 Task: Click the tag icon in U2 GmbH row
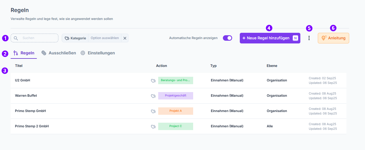point(153,81)
